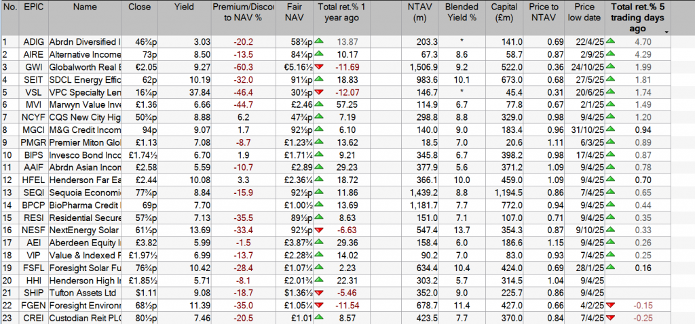Viewport: 695px width, 324px height.
Task: Select row number 12 for HFEL
Action: (8, 180)
